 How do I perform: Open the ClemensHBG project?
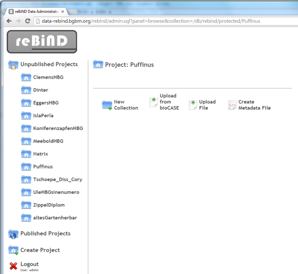[x=48, y=77]
